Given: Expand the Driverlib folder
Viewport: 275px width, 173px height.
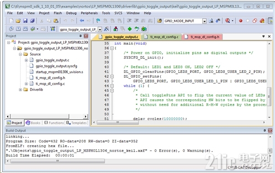Looking at the screenshot, I should point(20,90).
